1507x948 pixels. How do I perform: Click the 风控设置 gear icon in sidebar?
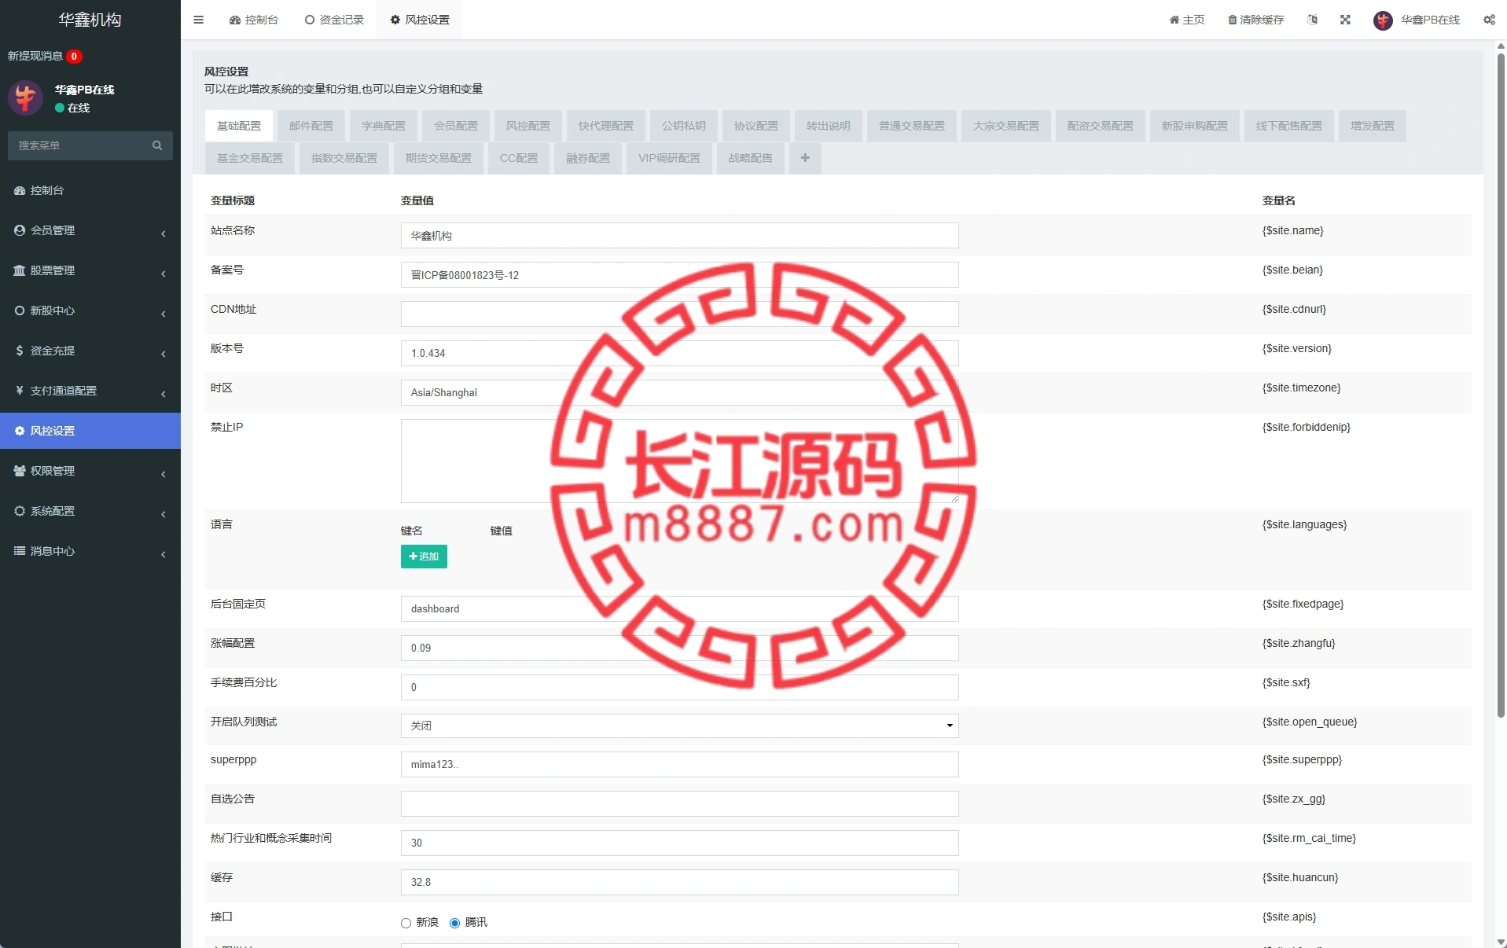pyautogui.click(x=20, y=431)
